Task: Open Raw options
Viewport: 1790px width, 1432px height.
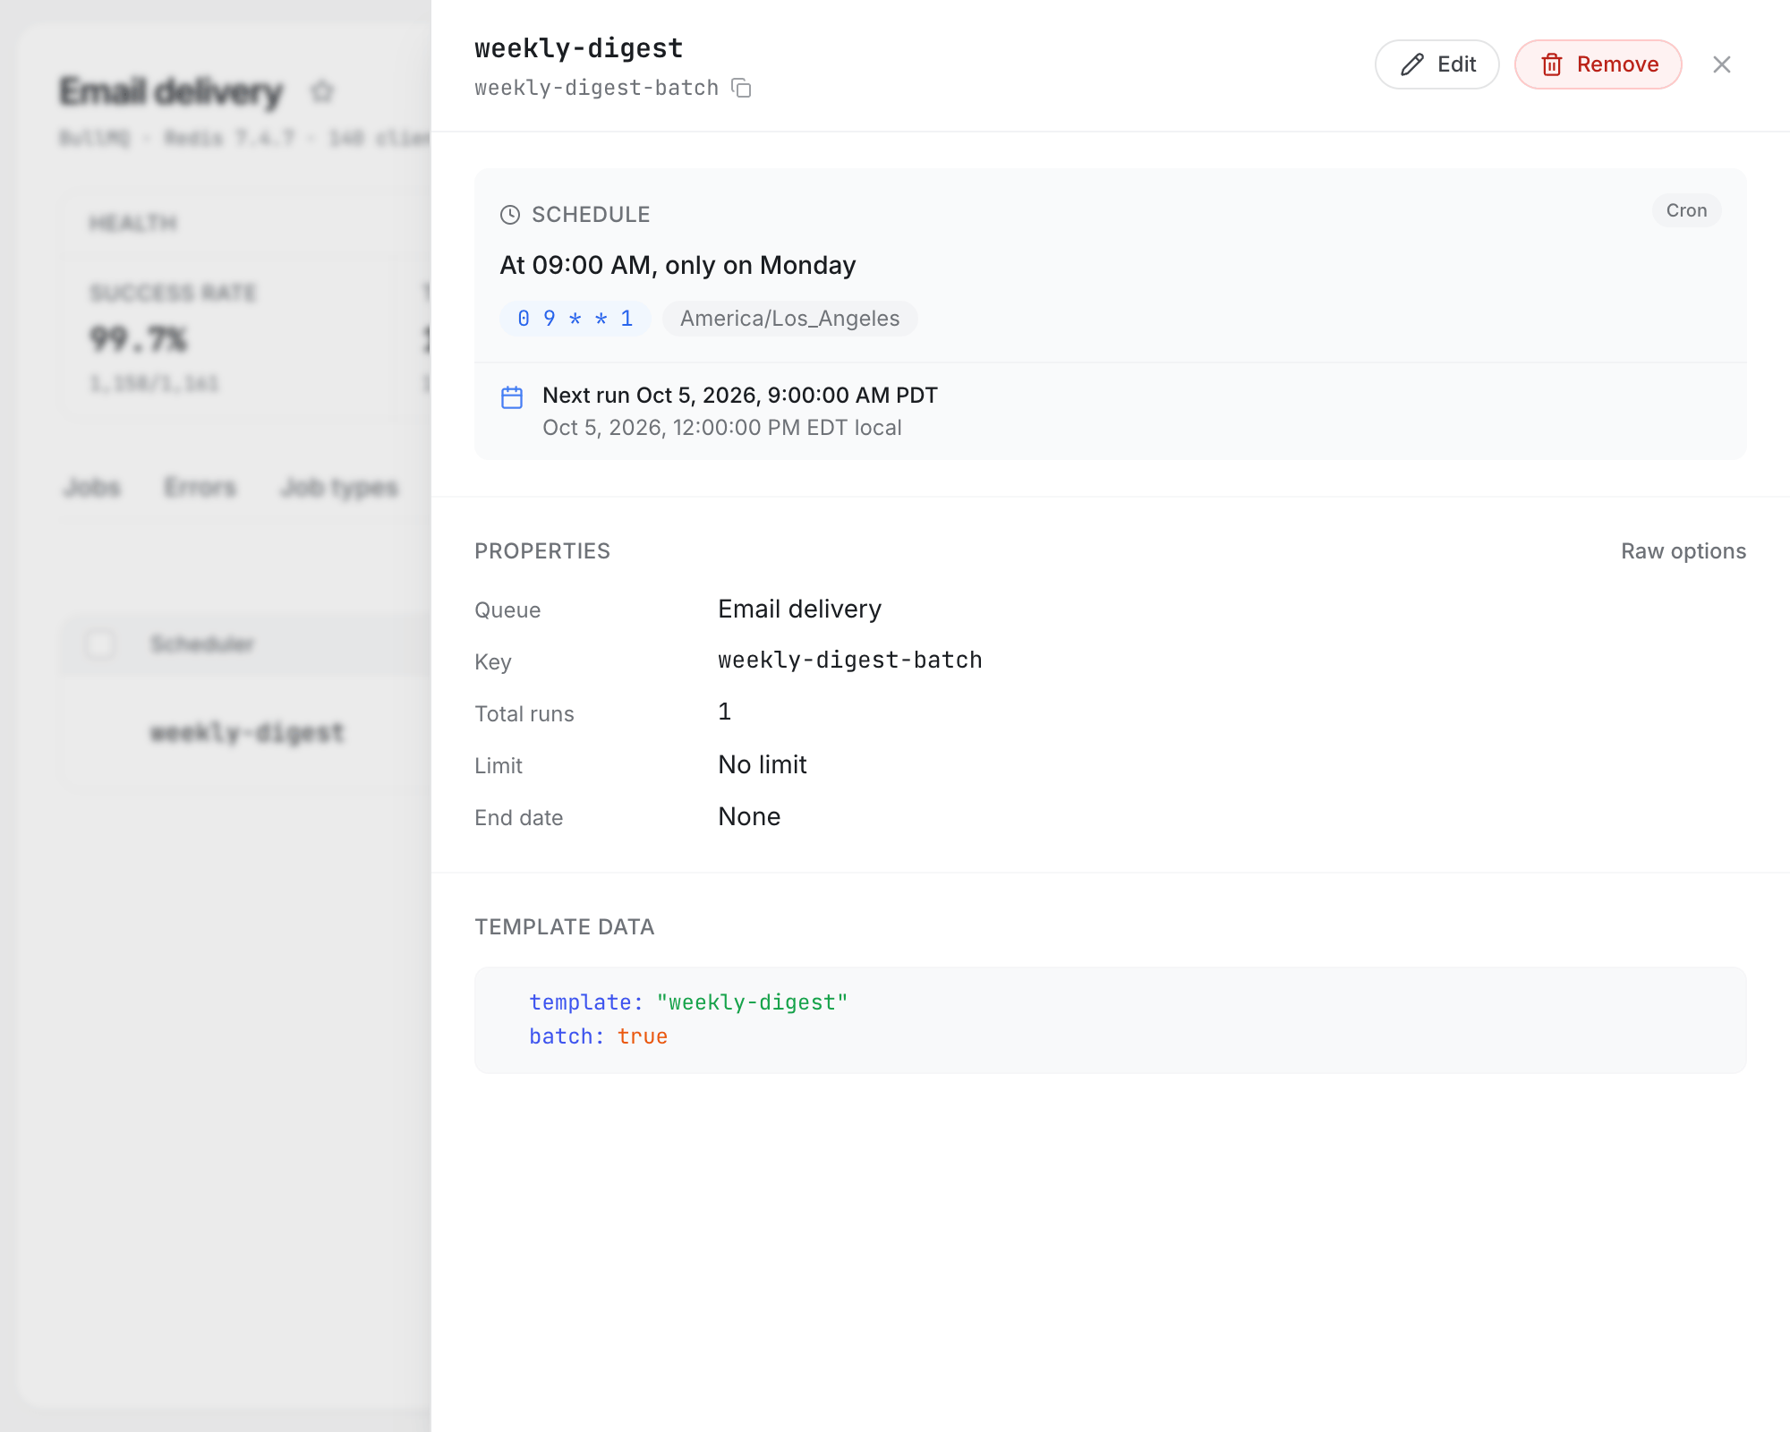Action: pos(1683,551)
